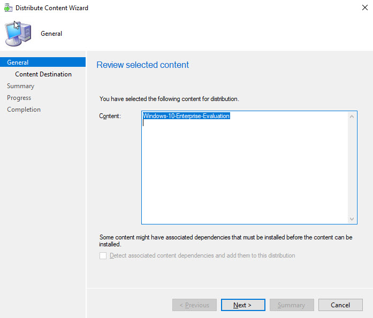Click the content list scrollbar down arrow
The width and height of the screenshot is (373, 318).
point(352,219)
